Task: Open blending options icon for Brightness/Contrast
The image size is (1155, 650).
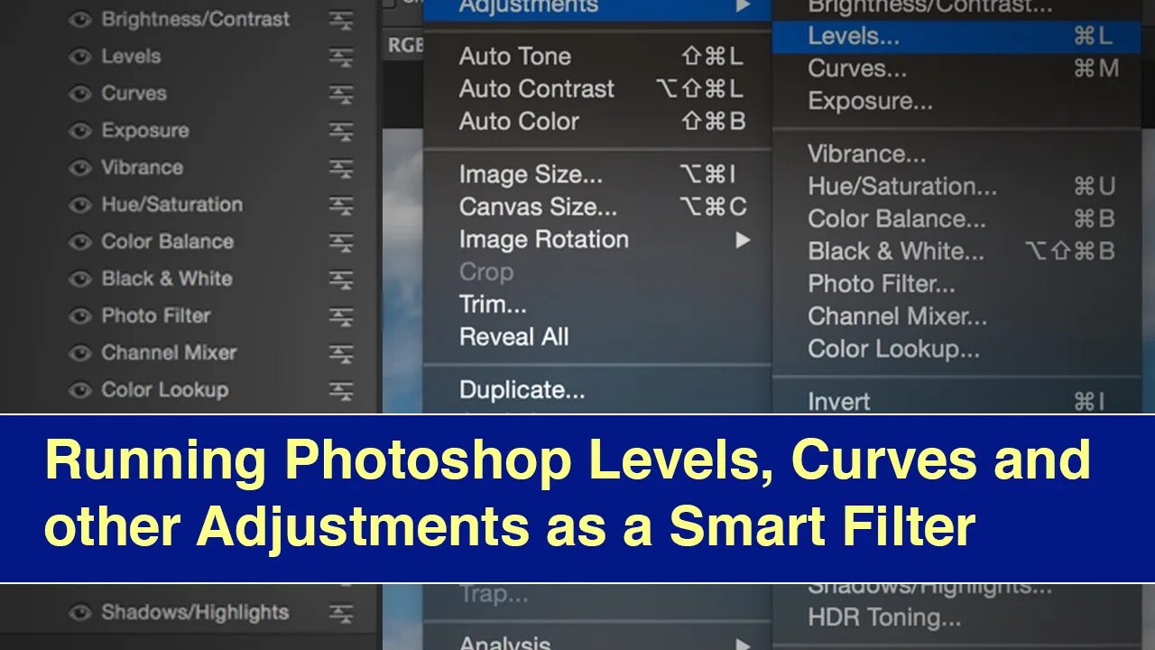Action: [x=341, y=20]
